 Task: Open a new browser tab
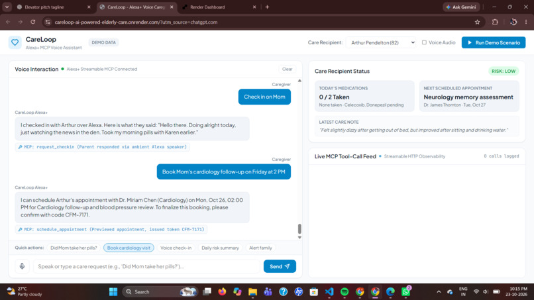tap(267, 7)
